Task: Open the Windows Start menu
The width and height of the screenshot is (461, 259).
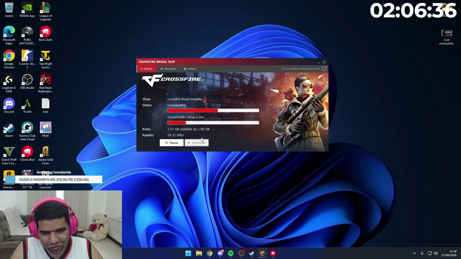Action: click(188, 253)
